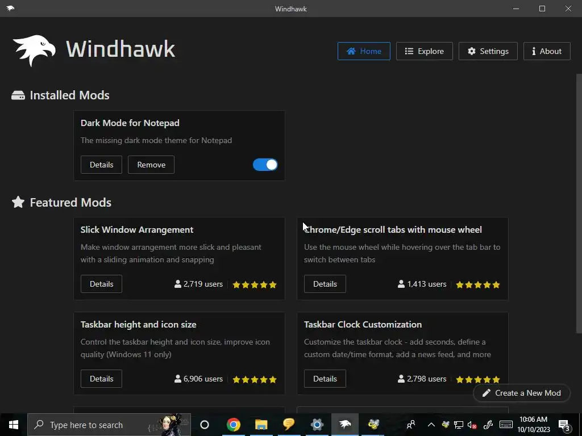Click the 6,906 users count
The width and height of the screenshot is (582, 436).
point(198,379)
